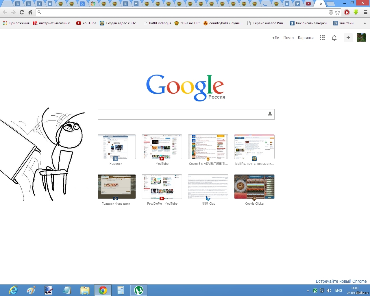The width and height of the screenshot is (370, 296).
Task: Reload the page with the refresh icon
Action: [x=22, y=12]
